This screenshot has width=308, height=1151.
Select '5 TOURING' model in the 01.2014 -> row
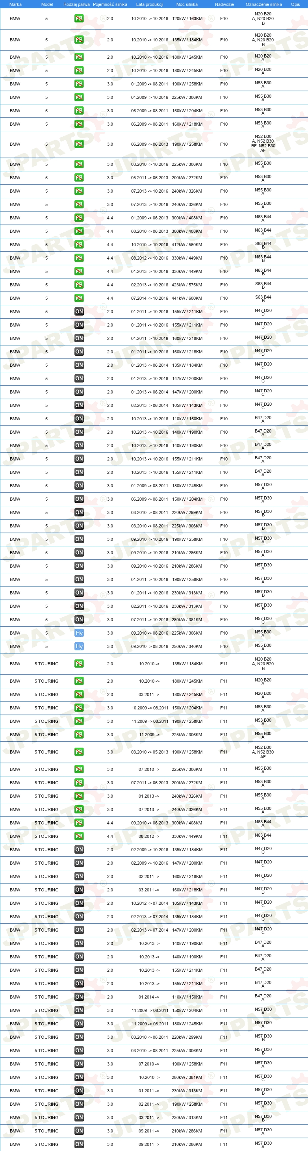pos(46,997)
